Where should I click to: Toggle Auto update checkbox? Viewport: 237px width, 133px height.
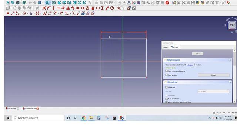coord(166,75)
